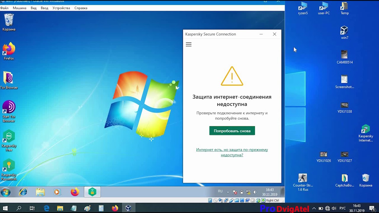
Task: Open the Action Center flag in the Win7 tray
Action: 235,192
